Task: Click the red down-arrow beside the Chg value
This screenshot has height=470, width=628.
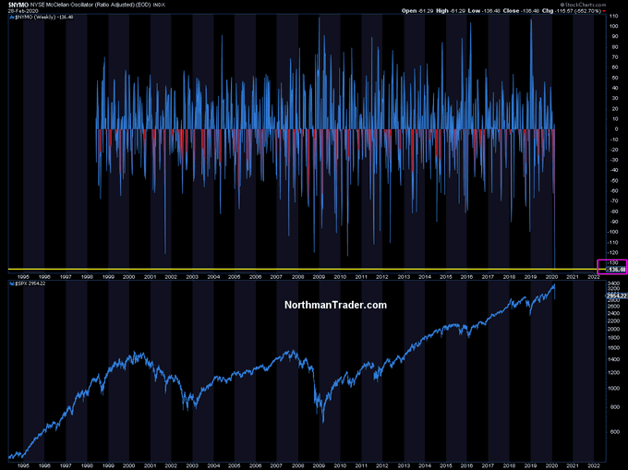Action: pyautogui.click(x=604, y=11)
